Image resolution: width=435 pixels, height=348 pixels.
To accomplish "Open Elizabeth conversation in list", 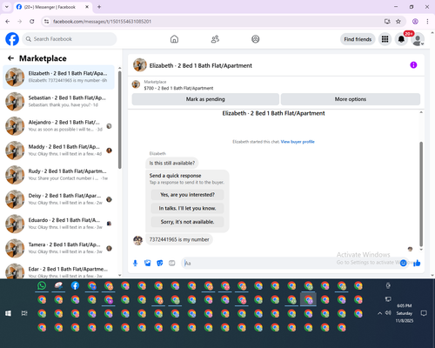I will pos(58,77).
